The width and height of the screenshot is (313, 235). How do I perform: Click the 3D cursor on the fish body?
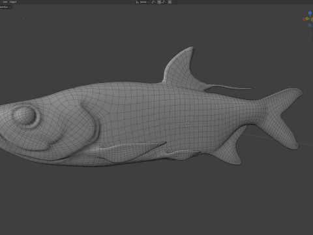[187, 125]
